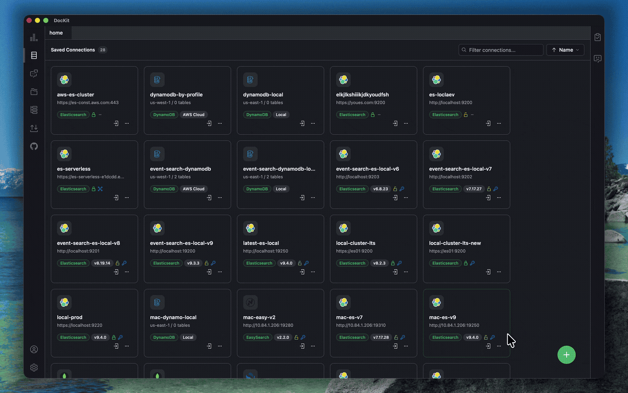The image size is (628, 393).
Task: Connect to mac-easy-v2 via its login icon
Action: tap(302, 346)
